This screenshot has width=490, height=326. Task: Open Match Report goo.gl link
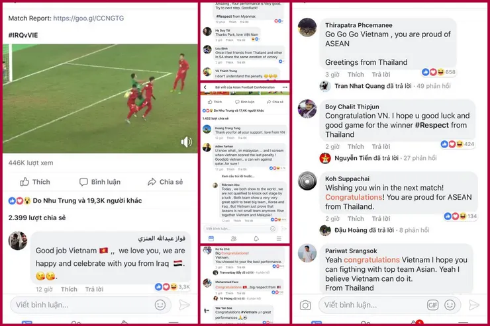pyautogui.click(x=89, y=18)
